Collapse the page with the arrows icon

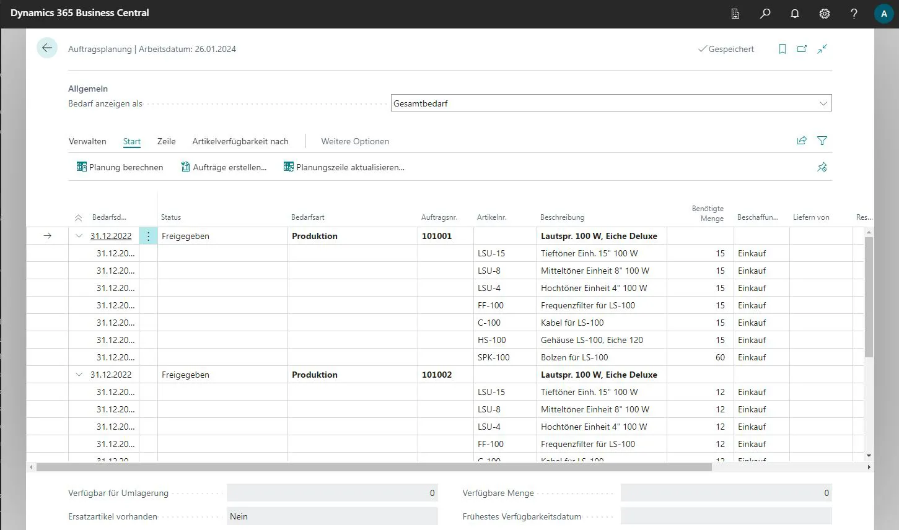822,49
